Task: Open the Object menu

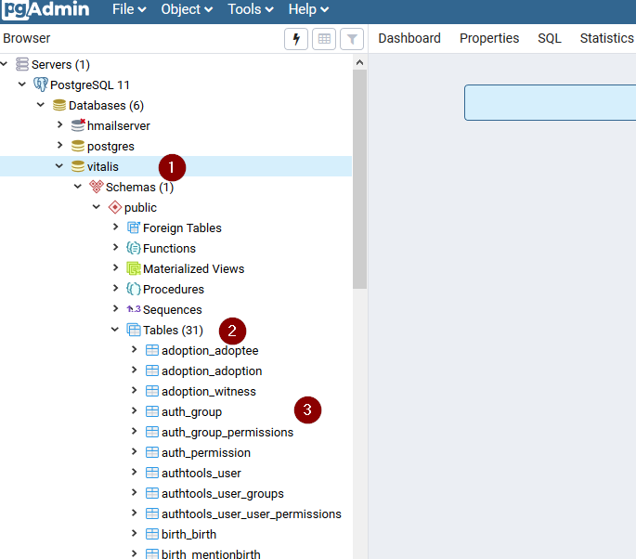Action: 187,9
